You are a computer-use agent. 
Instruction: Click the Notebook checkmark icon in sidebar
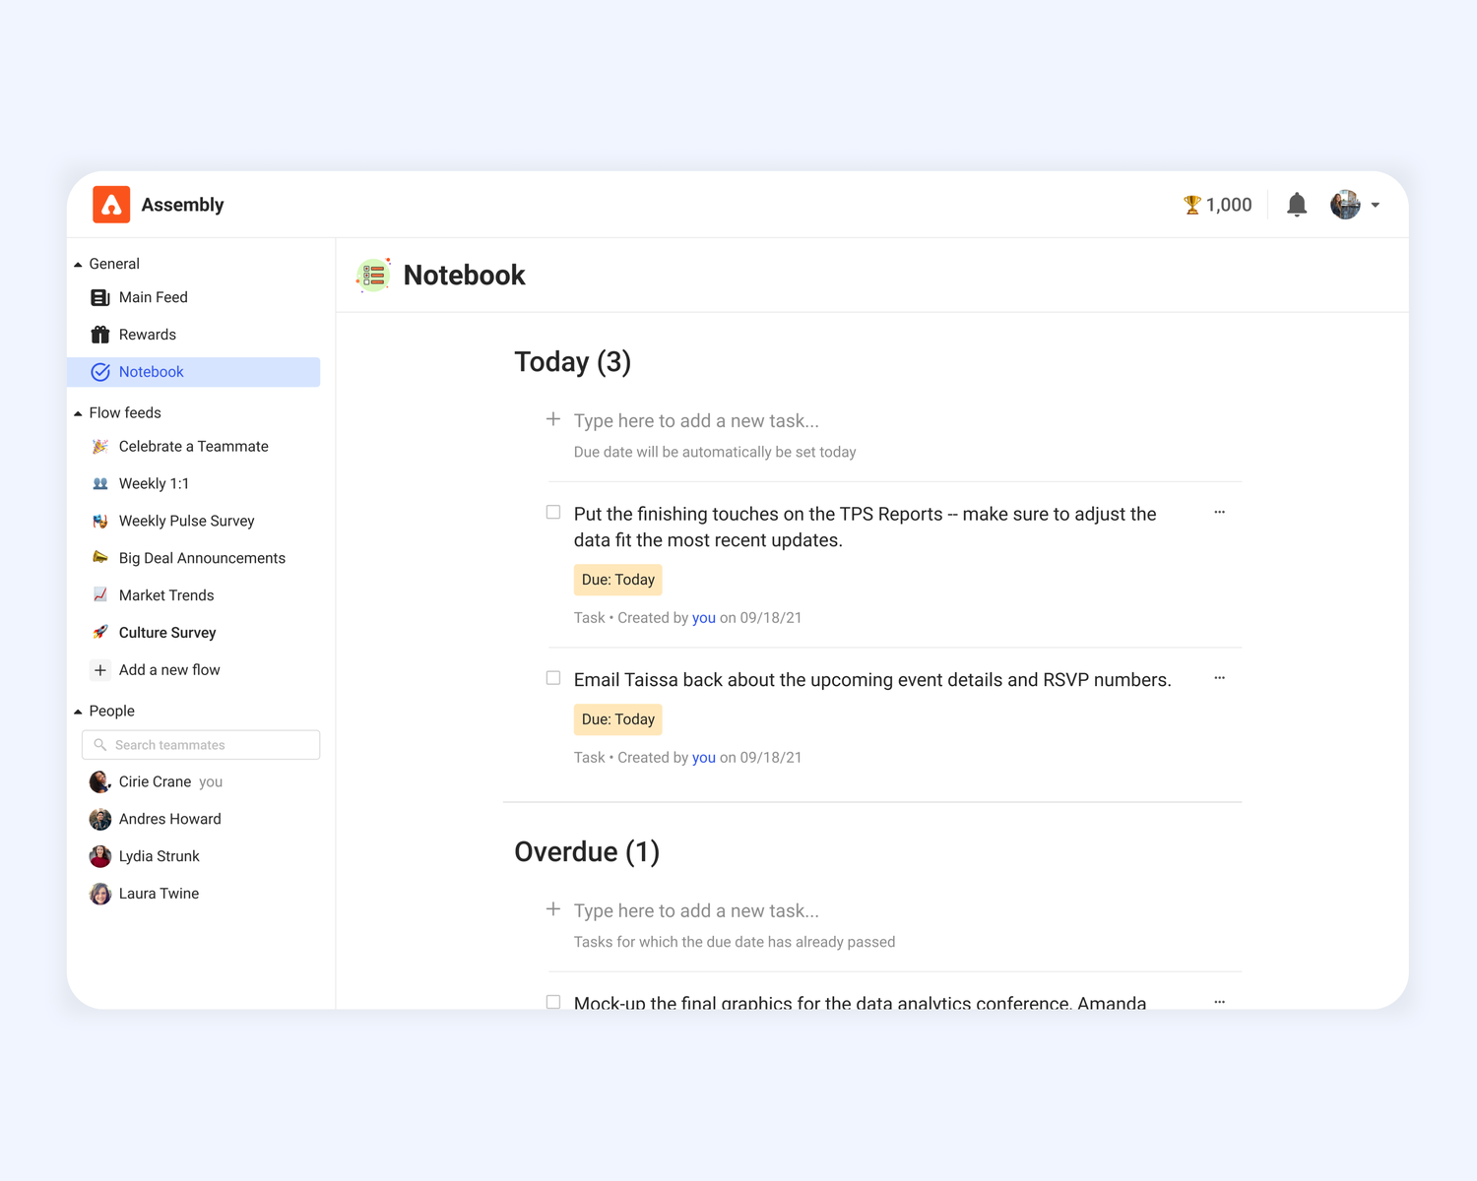99,372
